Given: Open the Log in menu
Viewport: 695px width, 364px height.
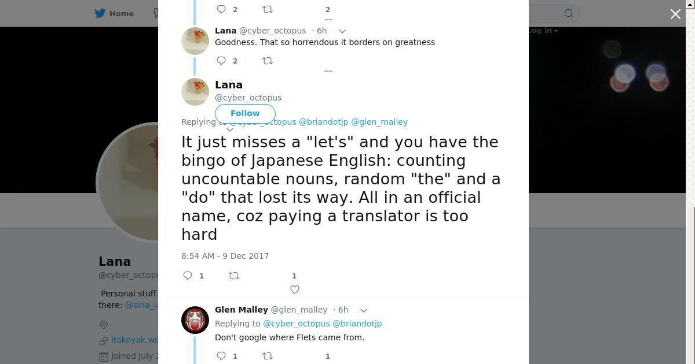Looking at the screenshot, I should pos(543,31).
